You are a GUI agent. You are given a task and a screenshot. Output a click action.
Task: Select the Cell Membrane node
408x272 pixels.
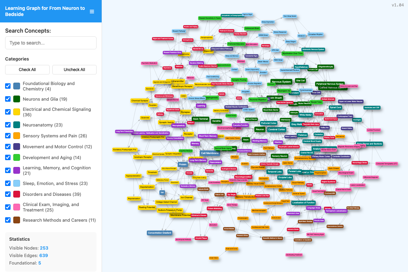click(210, 153)
